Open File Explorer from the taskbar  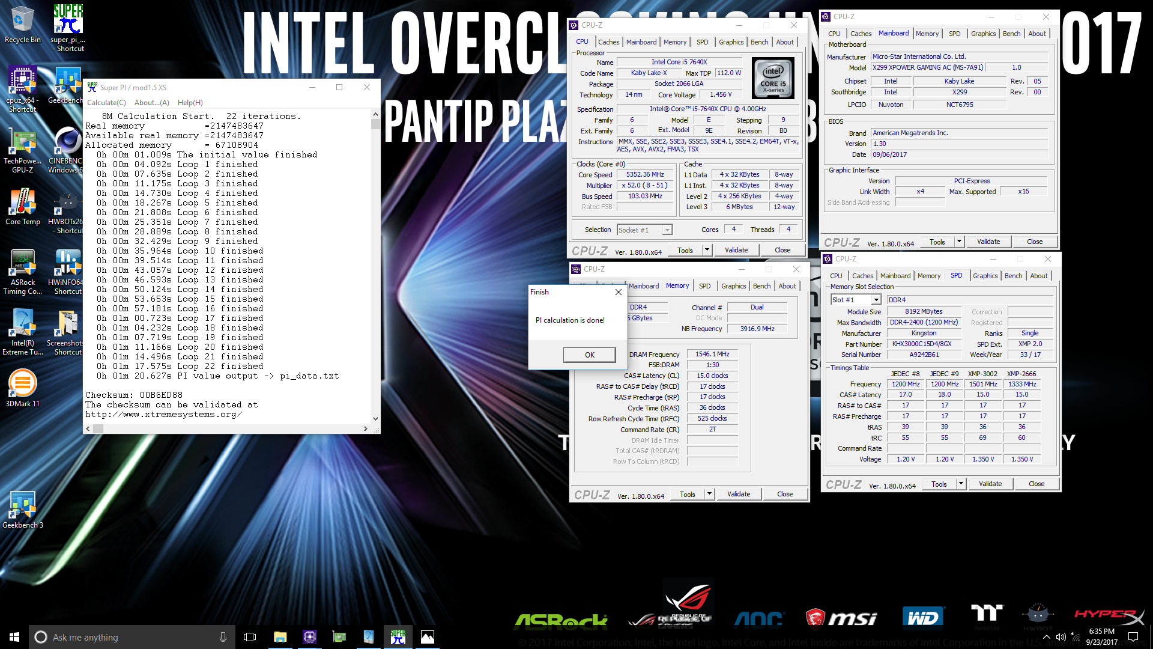pyautogui.click(x=280, y=637)
